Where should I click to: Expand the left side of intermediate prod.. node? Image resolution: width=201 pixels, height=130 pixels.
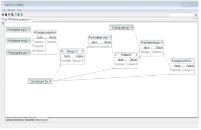[x=89, y=37]
